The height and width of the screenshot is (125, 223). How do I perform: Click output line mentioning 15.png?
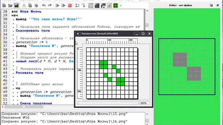(x=64, y=114)
